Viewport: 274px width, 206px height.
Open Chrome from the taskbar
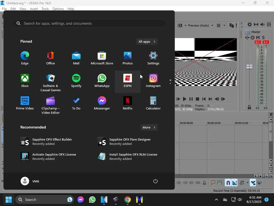point(128,200)
